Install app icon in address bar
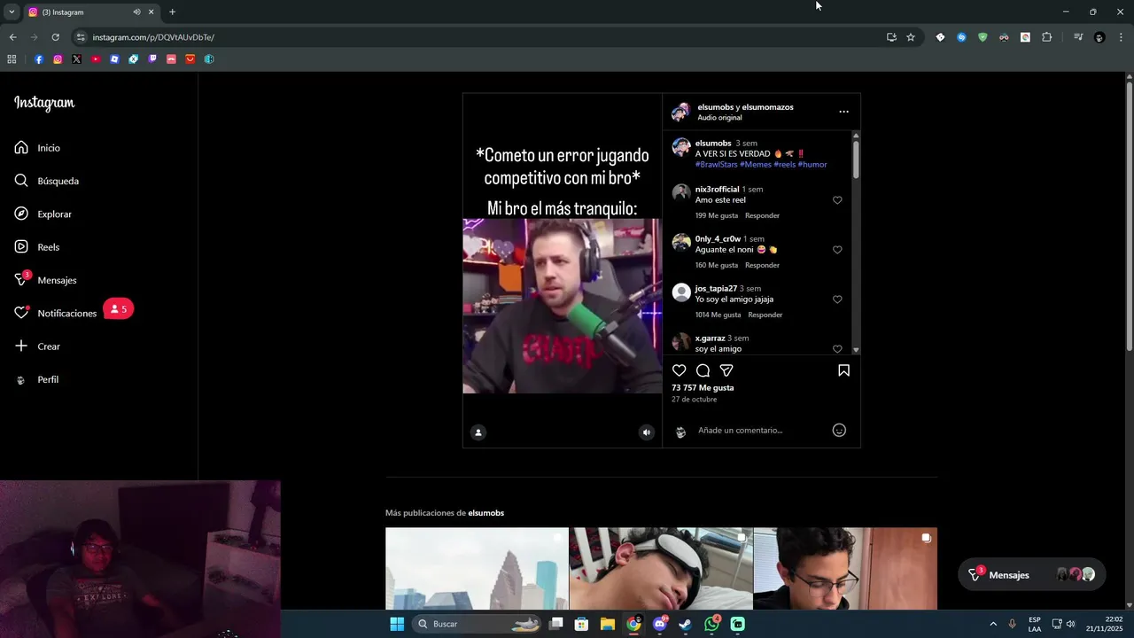The image size is (1134, 638). (x=891, y=37)
